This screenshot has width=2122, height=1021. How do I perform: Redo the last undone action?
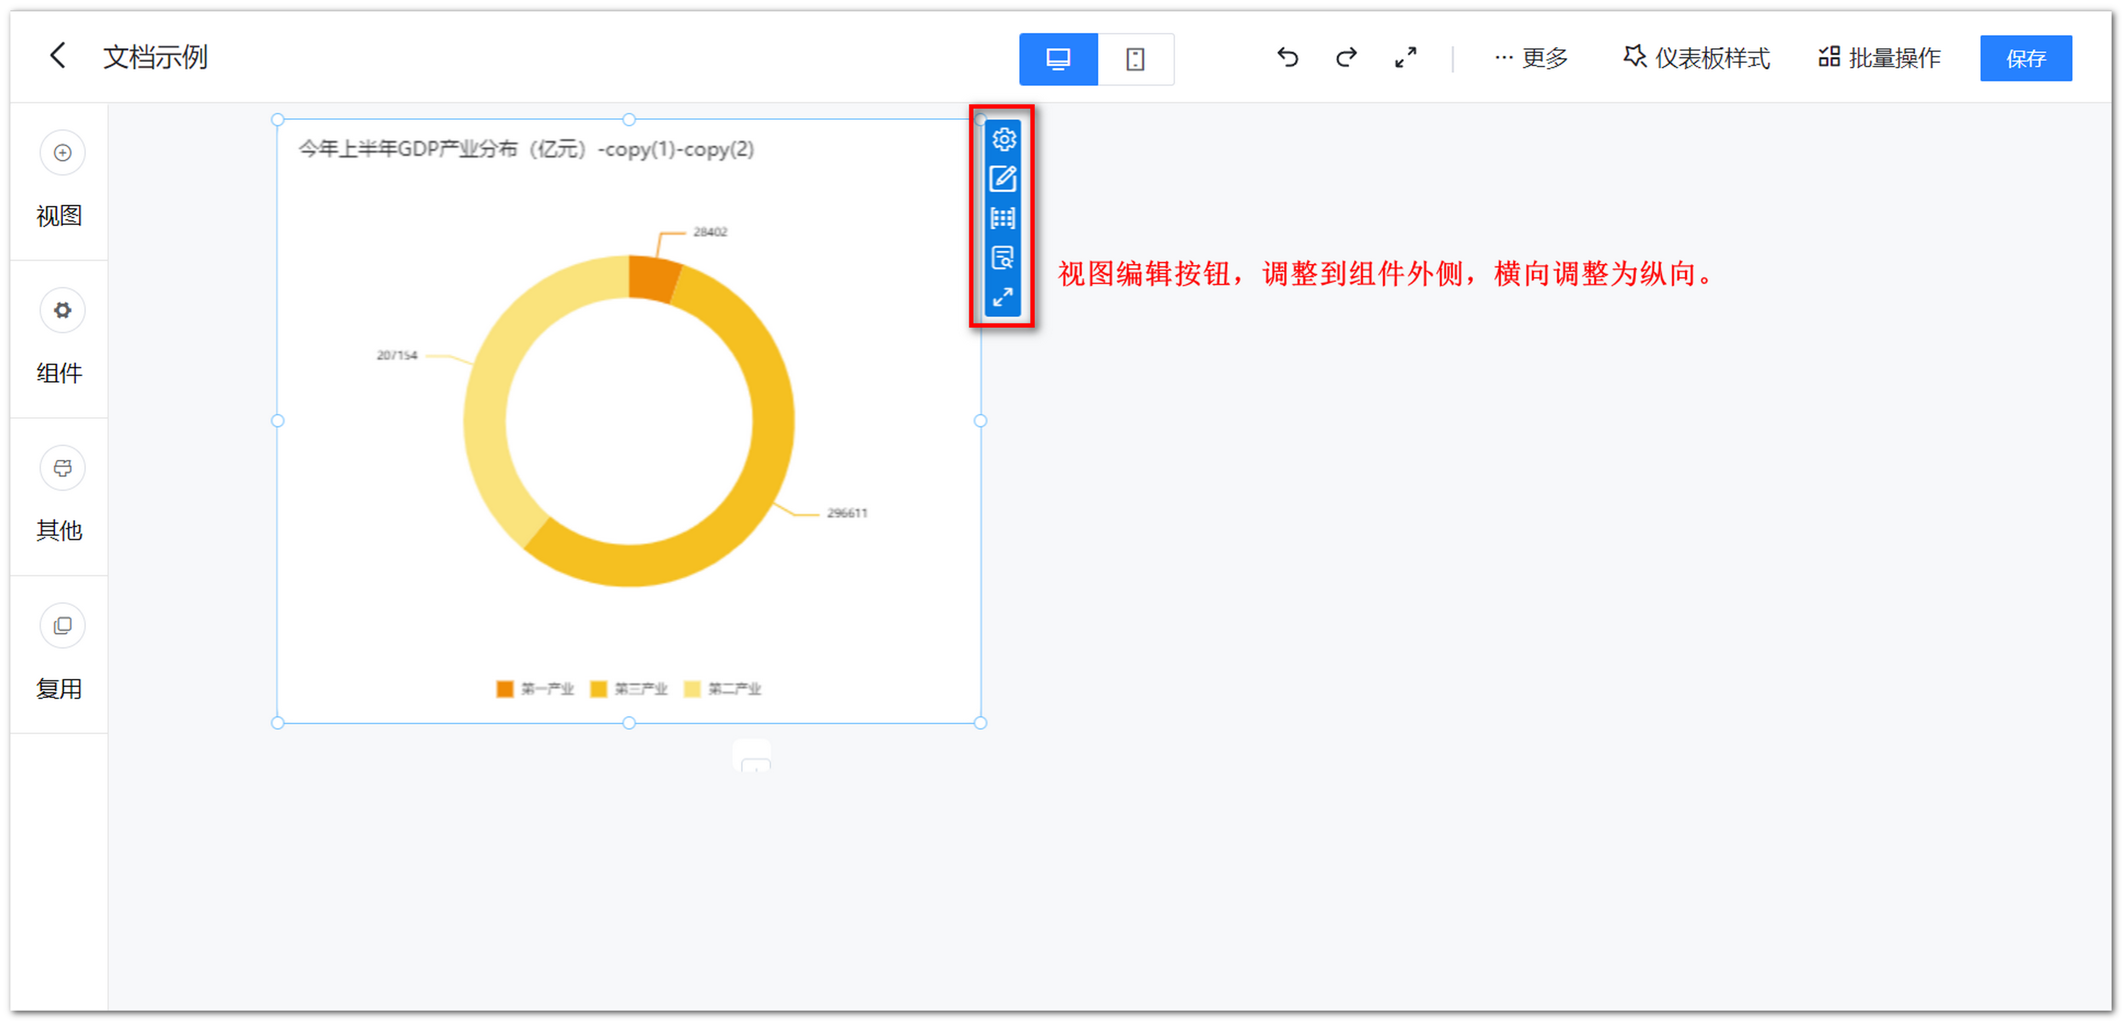[1346, 57]
